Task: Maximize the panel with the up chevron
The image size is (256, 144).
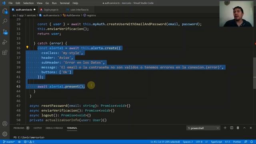Action: 244,128
